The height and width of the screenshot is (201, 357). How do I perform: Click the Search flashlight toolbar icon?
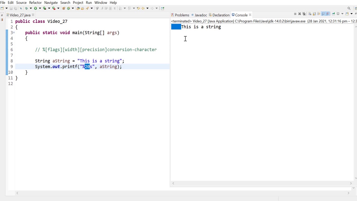(x=87, y=8)
